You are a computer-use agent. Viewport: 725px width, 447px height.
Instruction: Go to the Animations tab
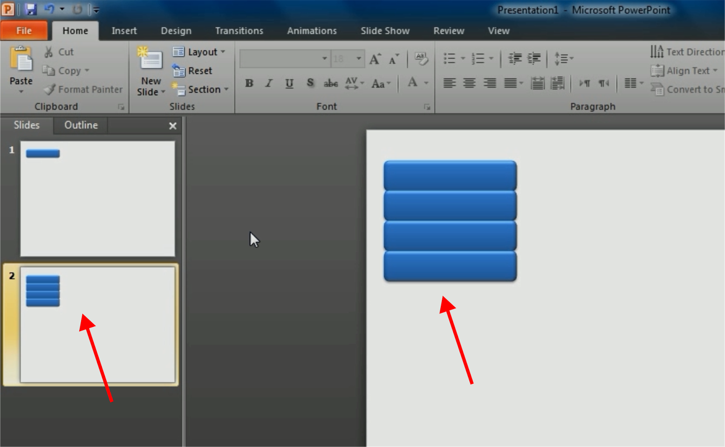(x=312, y=31)
